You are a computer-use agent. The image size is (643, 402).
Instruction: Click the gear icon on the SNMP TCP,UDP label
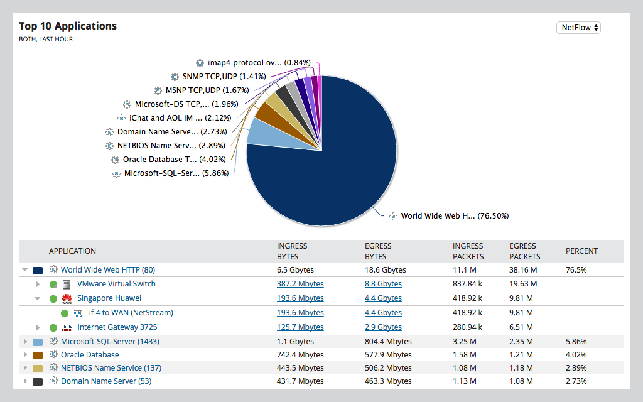tap(174, 76)
